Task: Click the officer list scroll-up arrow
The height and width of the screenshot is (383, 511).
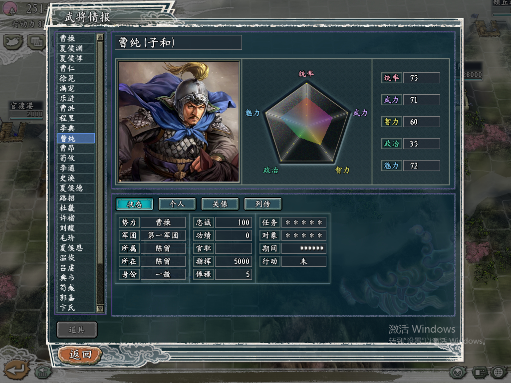Action: point(100,37)
